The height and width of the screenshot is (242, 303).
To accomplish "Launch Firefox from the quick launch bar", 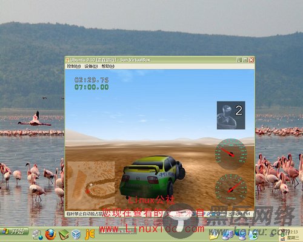I will 50,234.
